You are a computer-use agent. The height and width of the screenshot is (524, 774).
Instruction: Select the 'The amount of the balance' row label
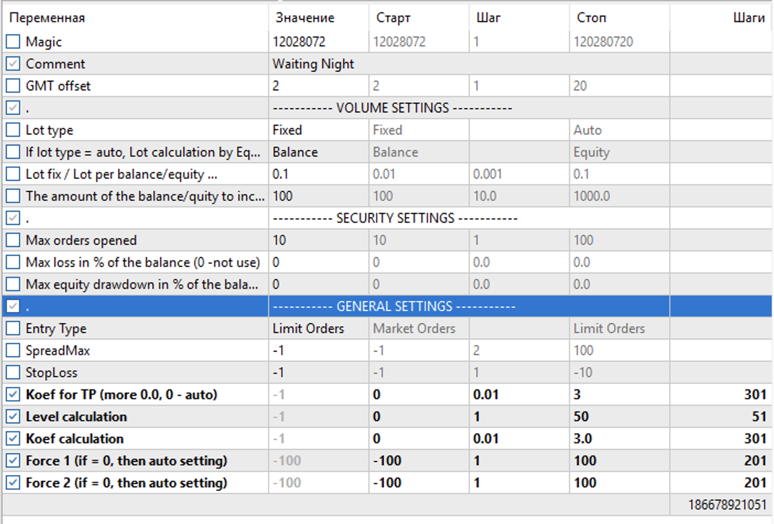[x=145, y=196]
